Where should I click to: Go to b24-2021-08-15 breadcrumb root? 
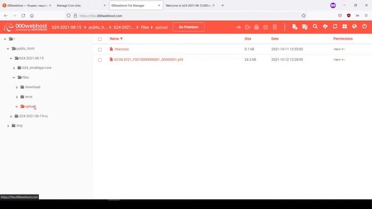click(x=66, y=27)
